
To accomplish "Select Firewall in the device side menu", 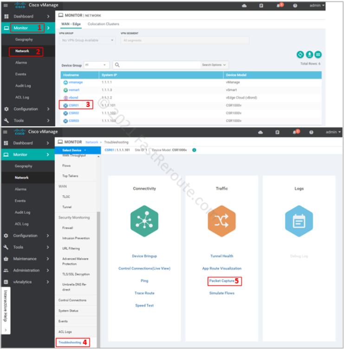I will tap(68, 228).
